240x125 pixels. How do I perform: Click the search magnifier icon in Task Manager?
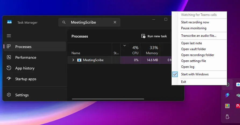click(64, 22)
